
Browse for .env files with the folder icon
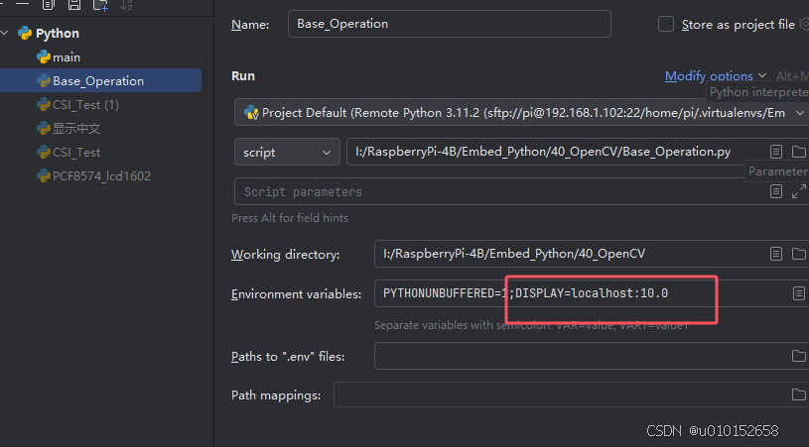click(x=799, y=356)
